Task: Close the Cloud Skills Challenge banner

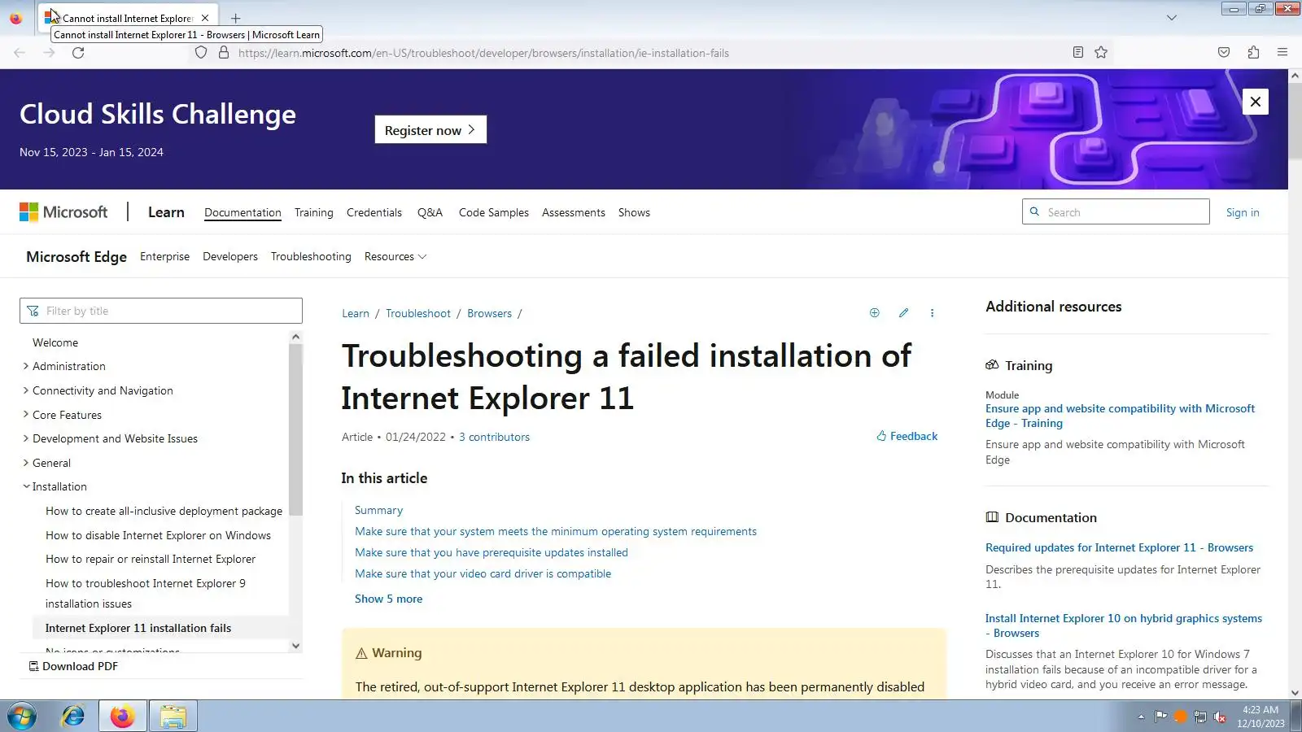Action: [x=1256, y=102]
